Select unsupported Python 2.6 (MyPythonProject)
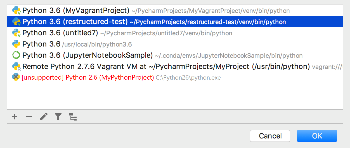Screen dimensions: 350x148 (x=88, y=77)
